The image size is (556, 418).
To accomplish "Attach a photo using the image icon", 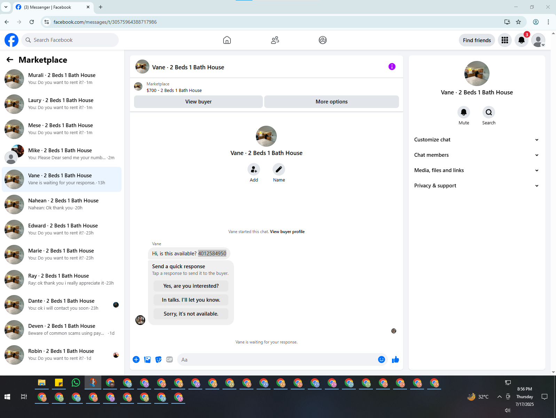I will point(148,359).
